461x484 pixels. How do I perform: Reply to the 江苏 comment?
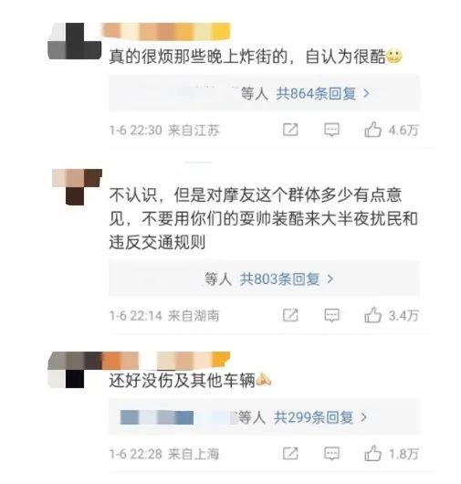point(331,130)
